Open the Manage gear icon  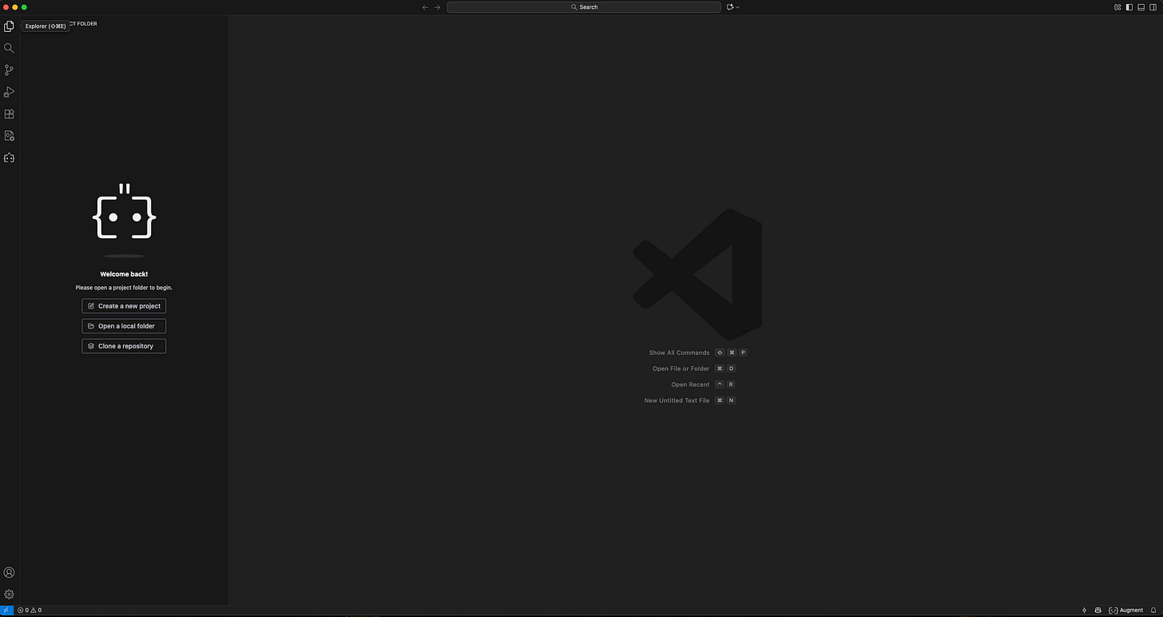(9, 594)
